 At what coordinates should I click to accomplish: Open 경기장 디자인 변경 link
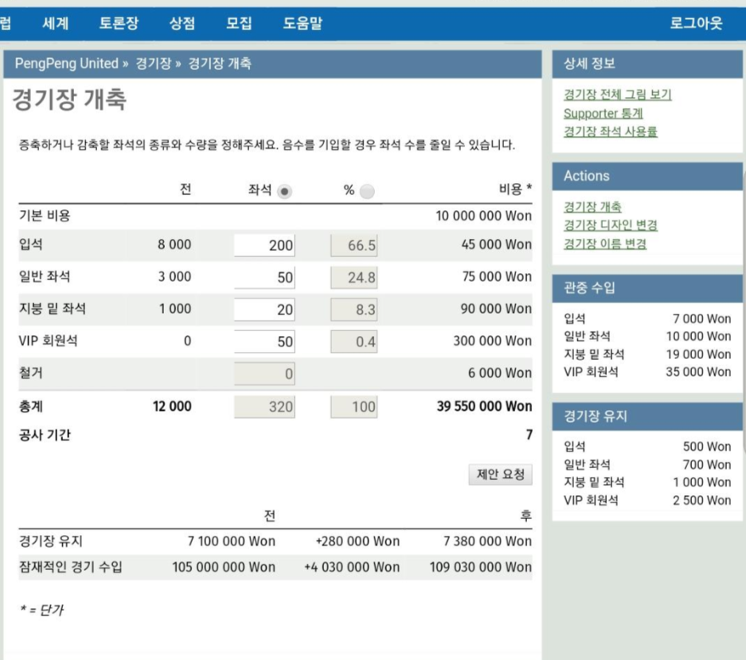tap(611, 225)
